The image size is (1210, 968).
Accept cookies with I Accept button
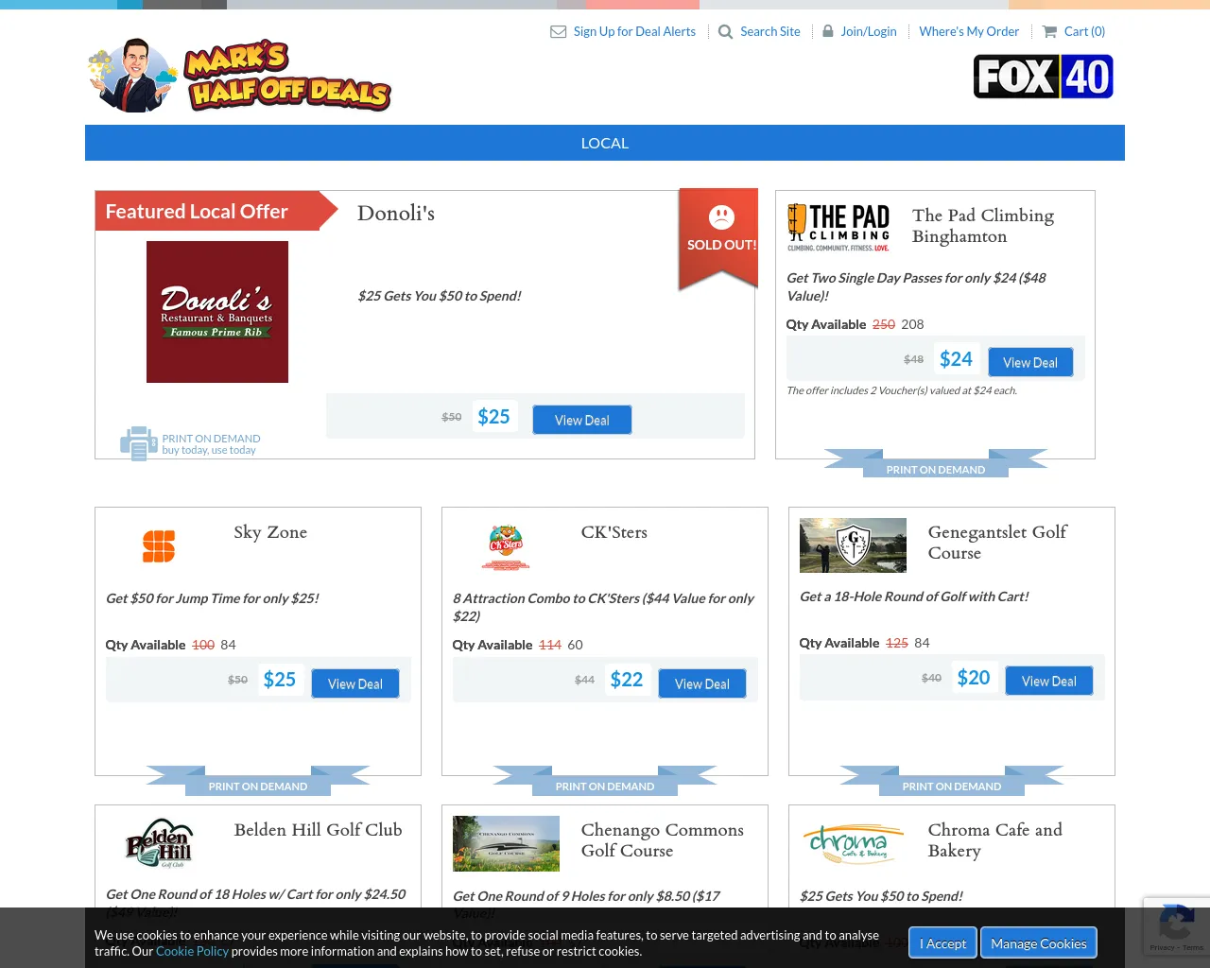pos(942,943)
